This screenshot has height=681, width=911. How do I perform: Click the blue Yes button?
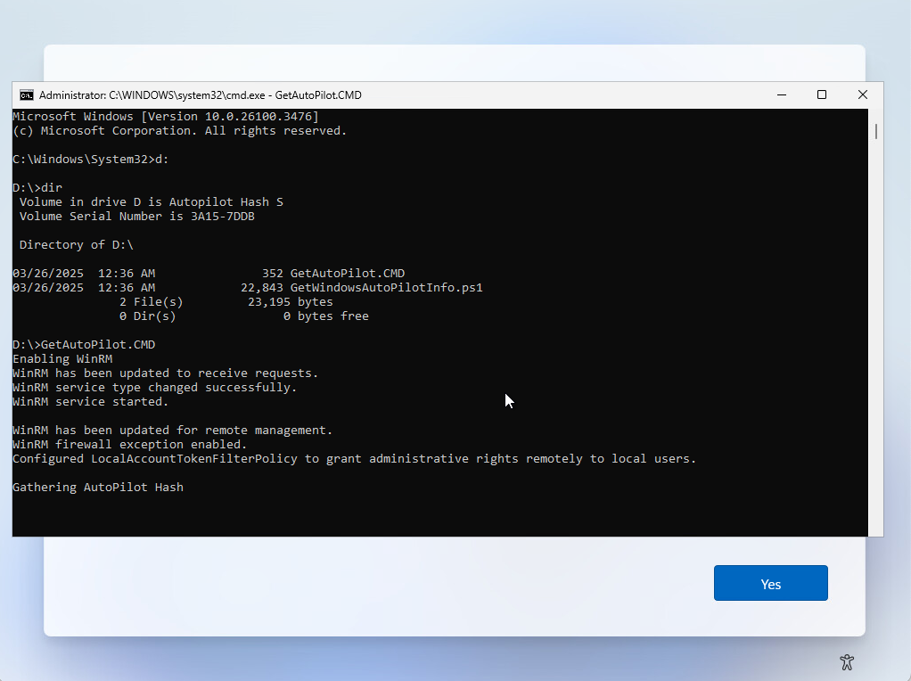coord(770,583)
